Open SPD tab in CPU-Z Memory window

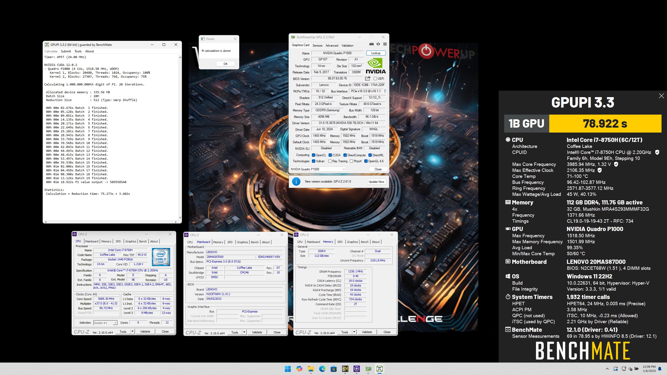click(340, 242)
